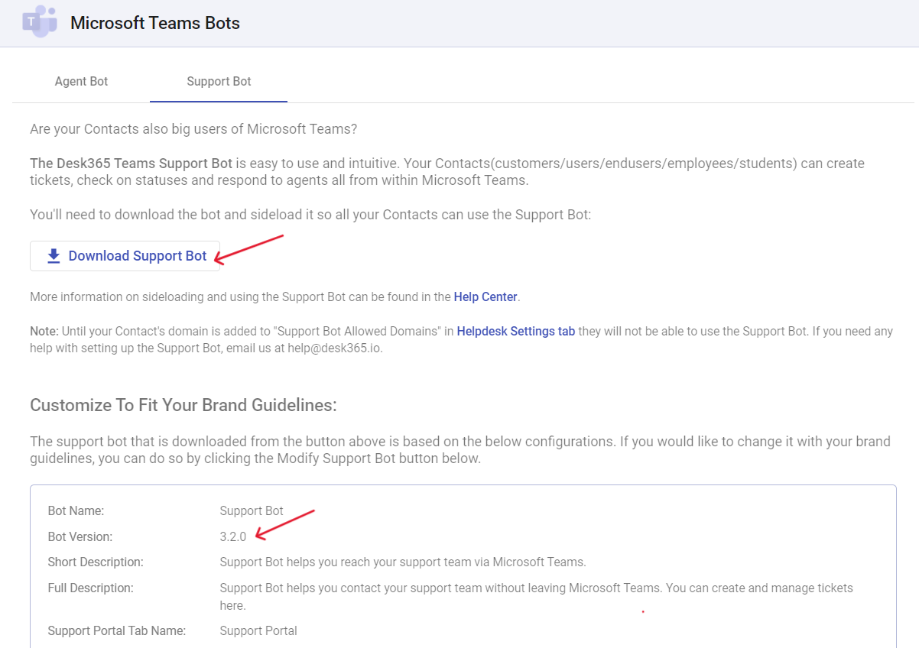Viewport: 919px width, 648px height.
Task: Click the short description value text
Action: pyautogui.click(x=403, y=562)
